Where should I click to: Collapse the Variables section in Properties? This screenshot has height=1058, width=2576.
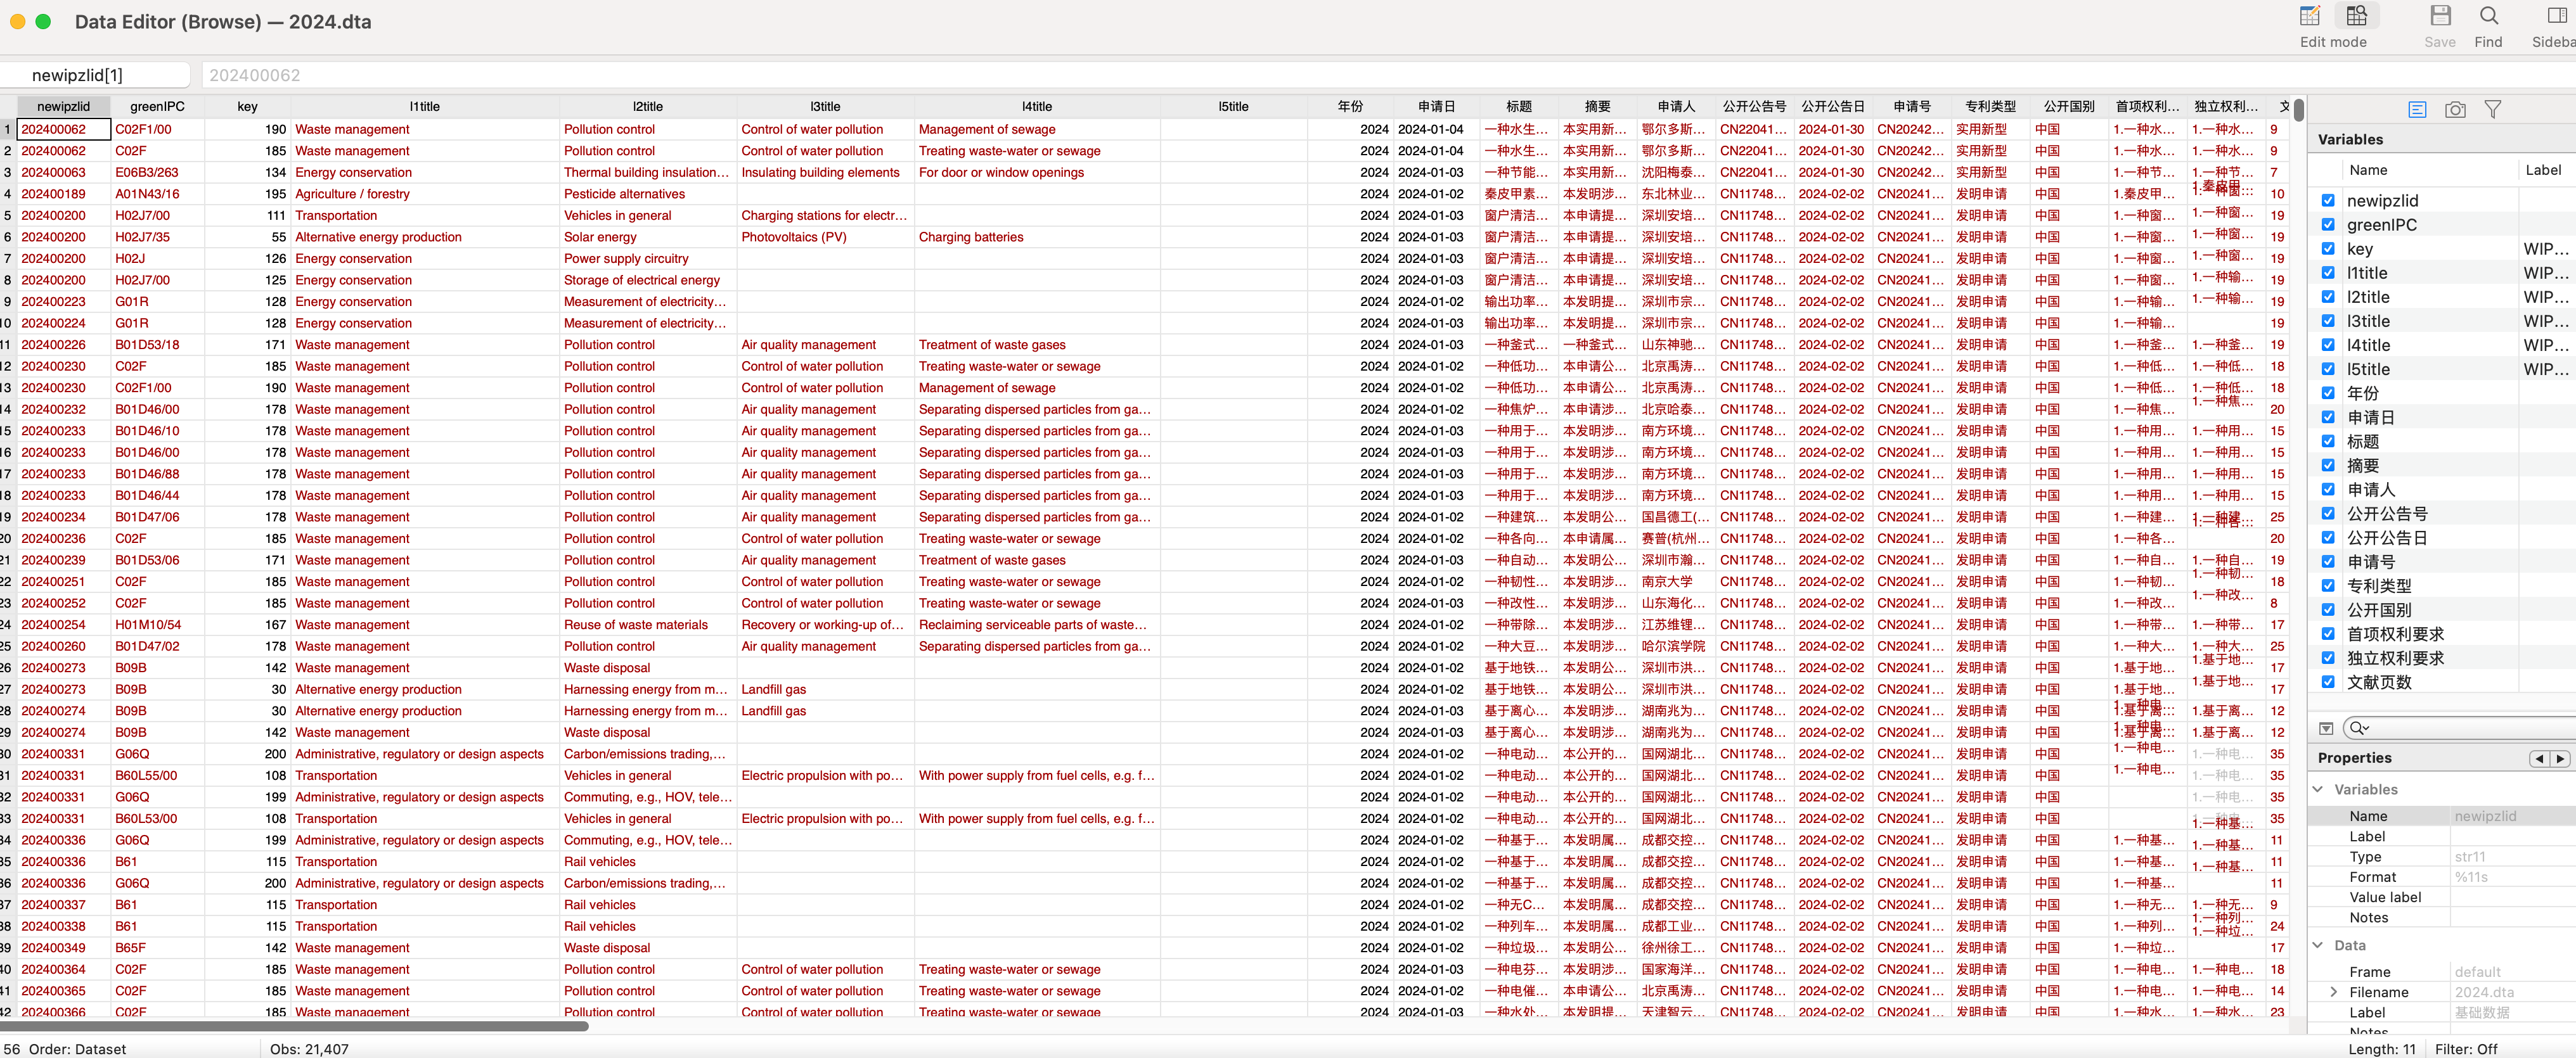(x=2318, y=789)
